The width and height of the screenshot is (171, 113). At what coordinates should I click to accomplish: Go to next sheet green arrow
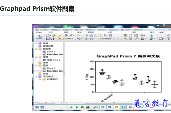point(77,107)
